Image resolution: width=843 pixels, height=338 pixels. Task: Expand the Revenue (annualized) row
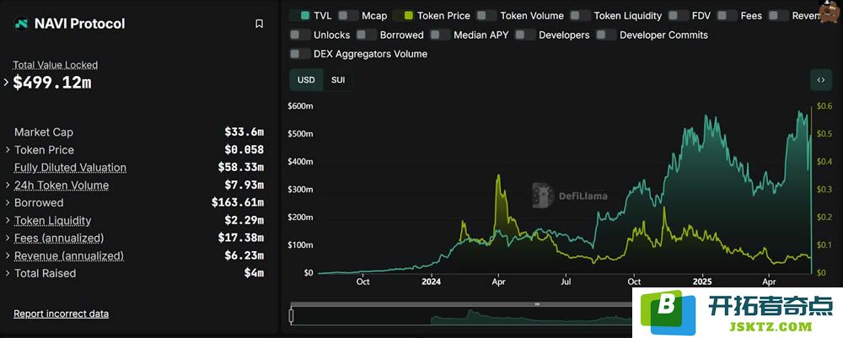8,255
